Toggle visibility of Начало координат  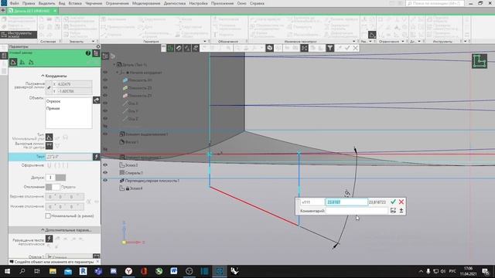pyautogui.click(x=105, y=72)
